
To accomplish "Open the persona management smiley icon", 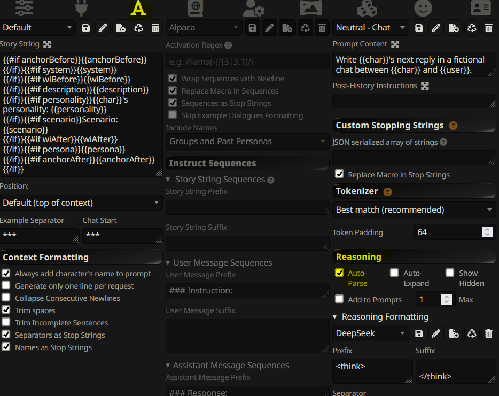I will tap(423, 7).
